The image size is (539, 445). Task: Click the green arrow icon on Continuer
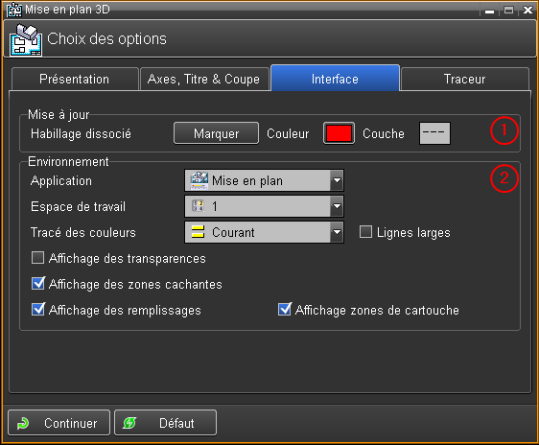click(x=23, y=423)
